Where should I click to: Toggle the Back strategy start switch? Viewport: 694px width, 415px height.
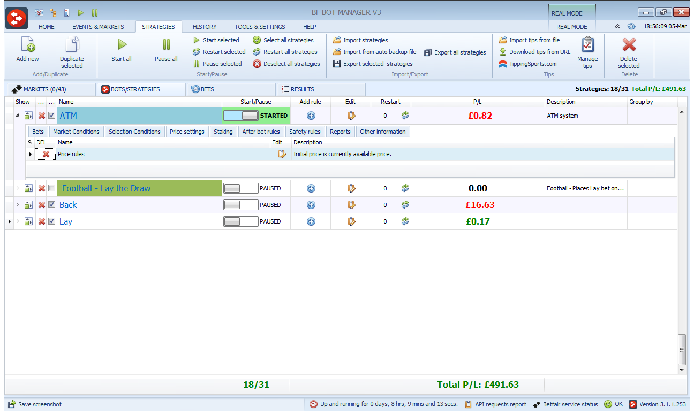pyautogui.click(x=241, y=205)
